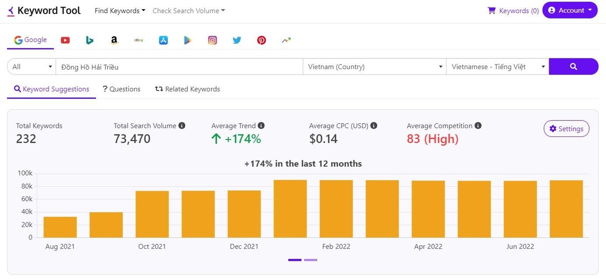Choose the Pinterest platform icon

tap(262, 40)
